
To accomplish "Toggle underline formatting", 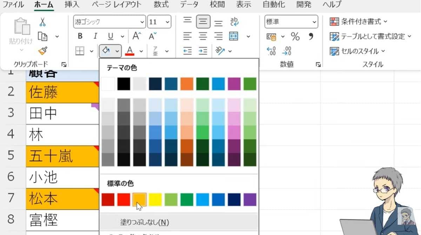I will (110, 36).
